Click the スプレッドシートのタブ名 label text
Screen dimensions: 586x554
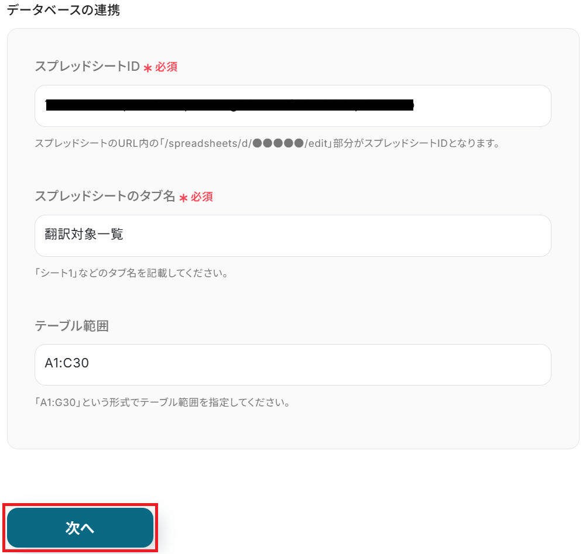(105, 196)
